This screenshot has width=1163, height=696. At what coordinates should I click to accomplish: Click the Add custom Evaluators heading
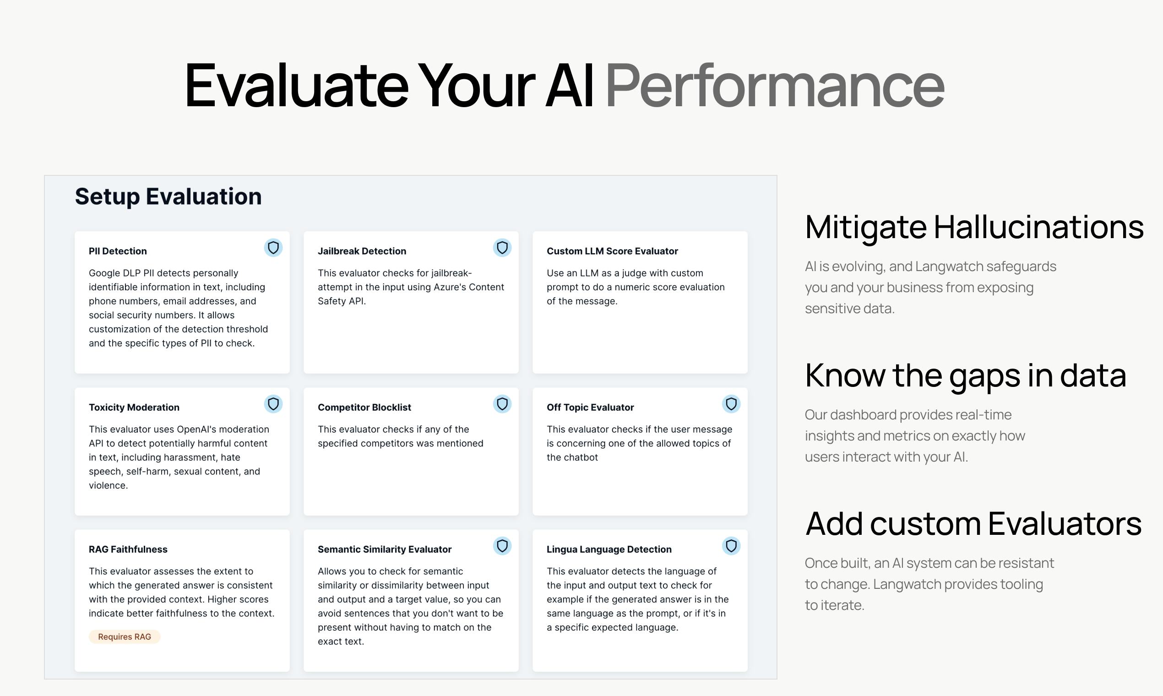coord(973,524)
